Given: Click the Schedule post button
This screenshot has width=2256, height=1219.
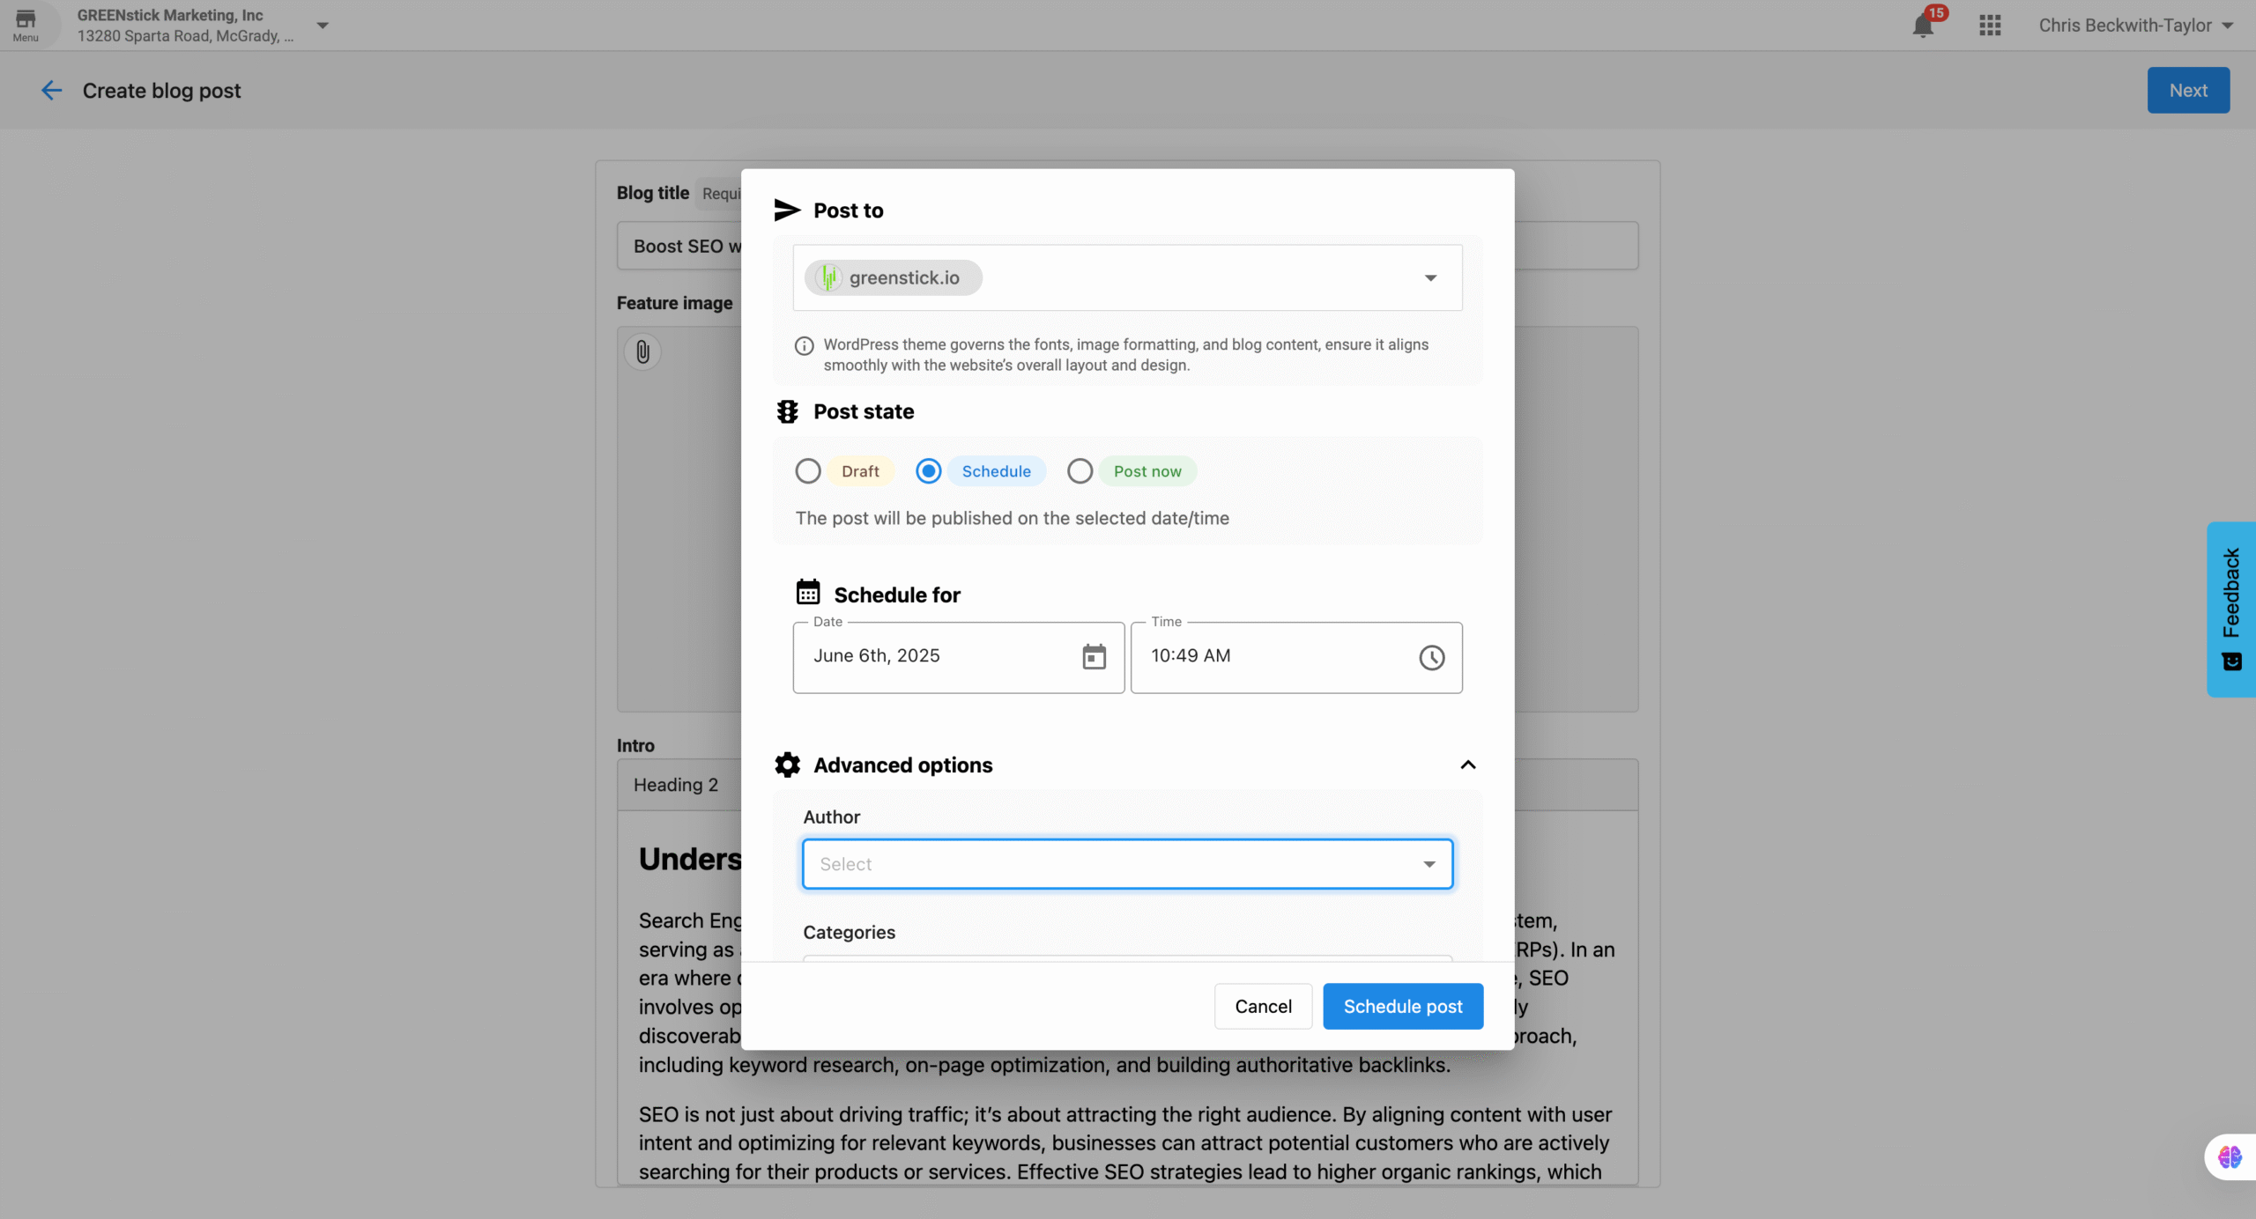Looking at the screenshot, I should pos(1402,1006).
